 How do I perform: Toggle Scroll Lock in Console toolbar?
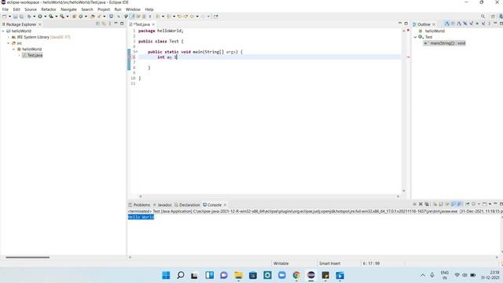click(441, 204)
